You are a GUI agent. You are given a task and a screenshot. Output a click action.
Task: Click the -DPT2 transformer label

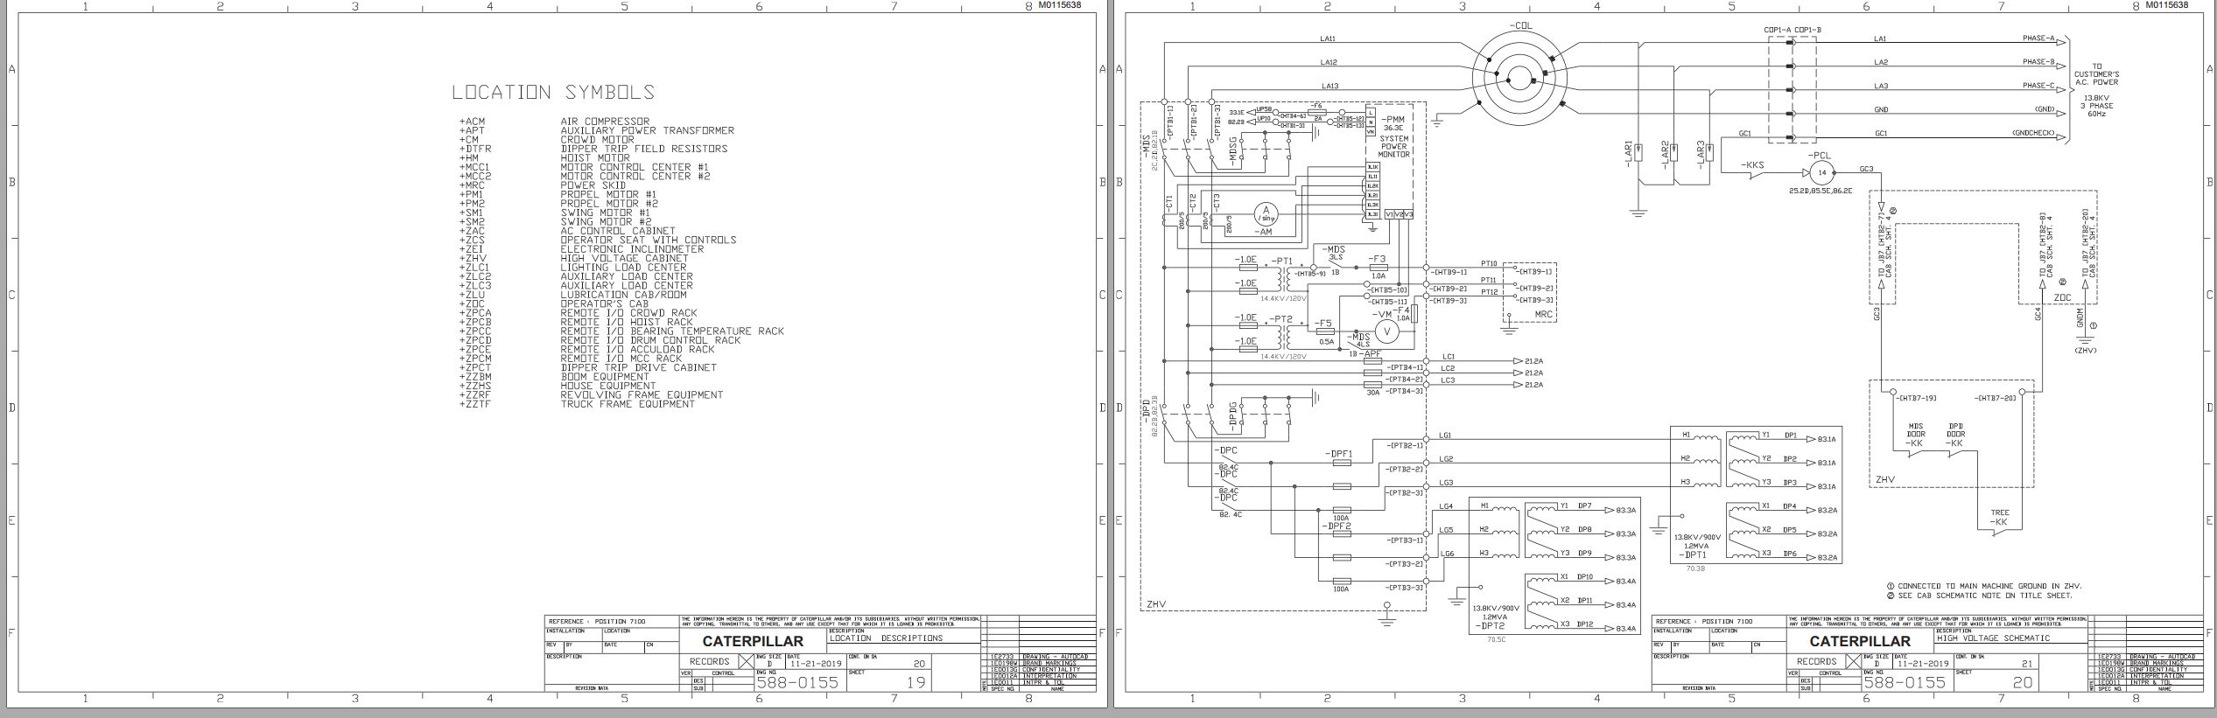[x=1488, y=627]
